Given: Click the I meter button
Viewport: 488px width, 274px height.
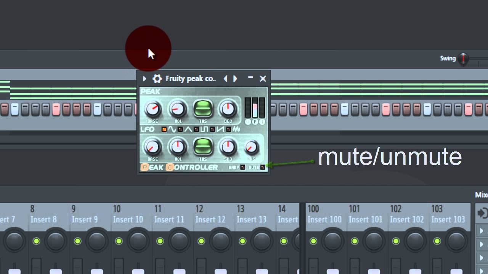Looking at the screenshot, I should tap(248, 122).
